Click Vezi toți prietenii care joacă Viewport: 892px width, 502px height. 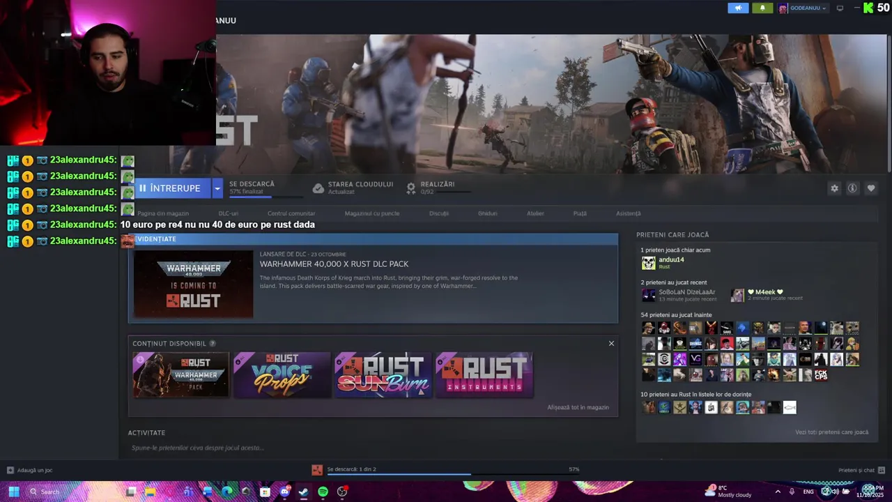(x=832, y=432)
